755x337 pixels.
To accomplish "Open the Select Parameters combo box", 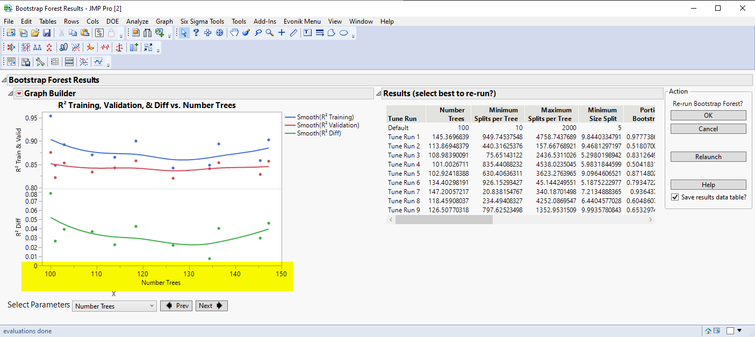I will tap(114, 306).
